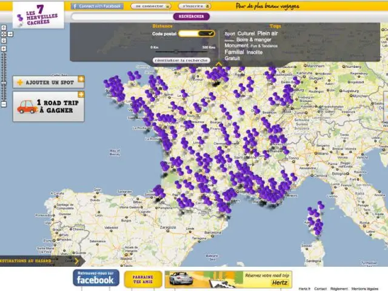Click the map zoom level slider handle

pos(4,84)
